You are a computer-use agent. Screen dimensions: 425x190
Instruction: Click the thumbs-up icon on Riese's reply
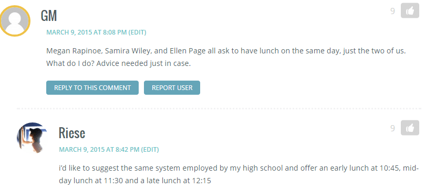coord(410,128)
